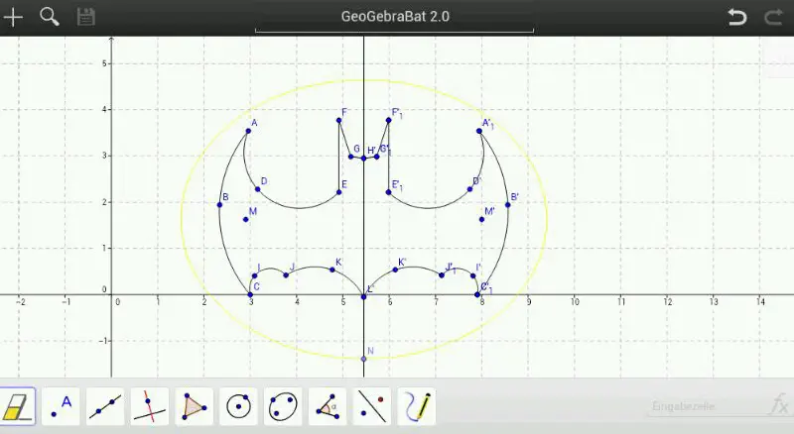Click point N on the vertical axis
Image resolution: width=794 pixels, height=434 pixels.
[x=363, y=358]
